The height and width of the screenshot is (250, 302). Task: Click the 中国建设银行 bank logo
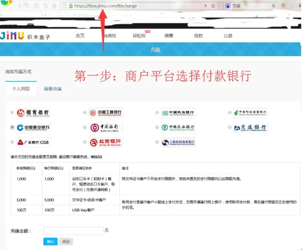click(x=33, y=128)
